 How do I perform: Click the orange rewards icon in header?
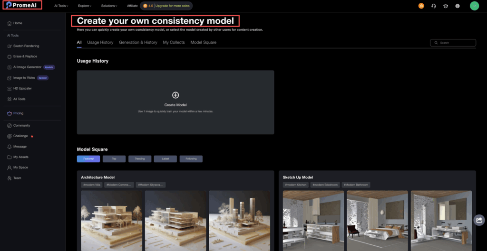[421, 6]
